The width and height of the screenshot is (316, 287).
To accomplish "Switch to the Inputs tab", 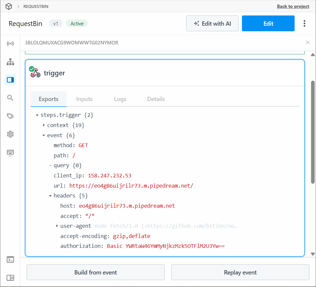I will (84, 99).
